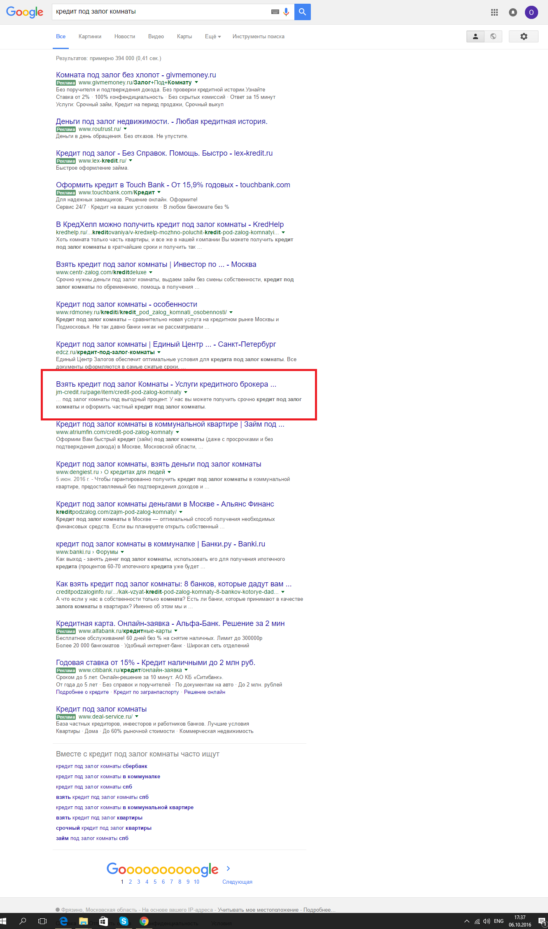This screenshot has height=929, width=548.
Task: Open result Комната под залог без хлопот
Action: coord(136,75)
